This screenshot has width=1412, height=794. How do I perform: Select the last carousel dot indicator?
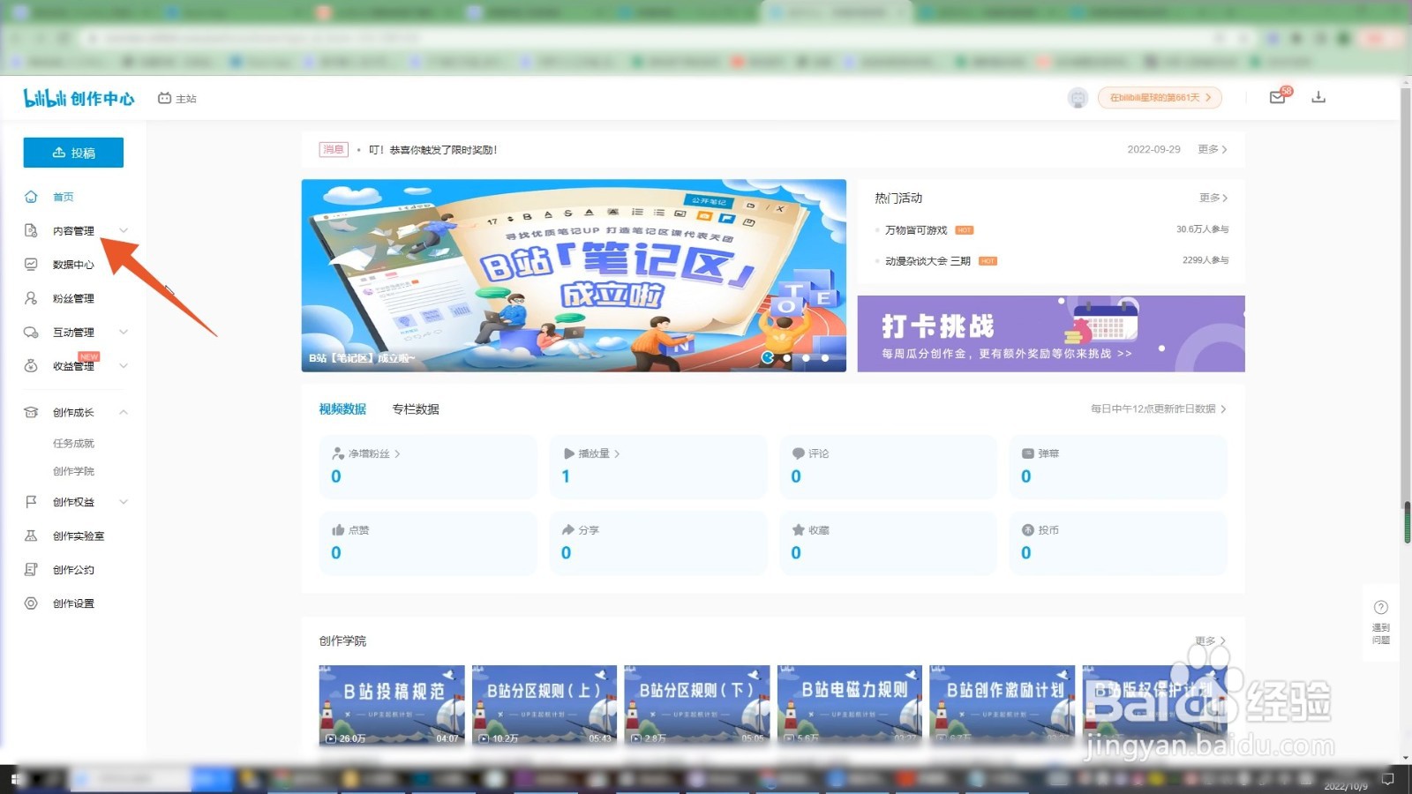coord(825,358)
